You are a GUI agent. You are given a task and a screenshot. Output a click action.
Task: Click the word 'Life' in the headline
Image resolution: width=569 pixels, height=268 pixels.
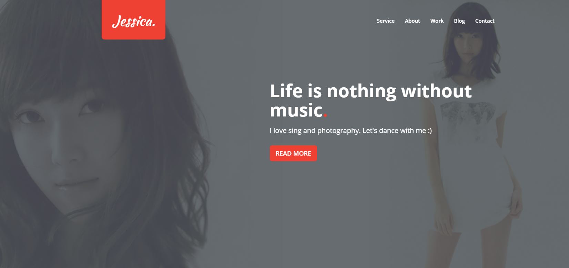(x=286, y=91)
